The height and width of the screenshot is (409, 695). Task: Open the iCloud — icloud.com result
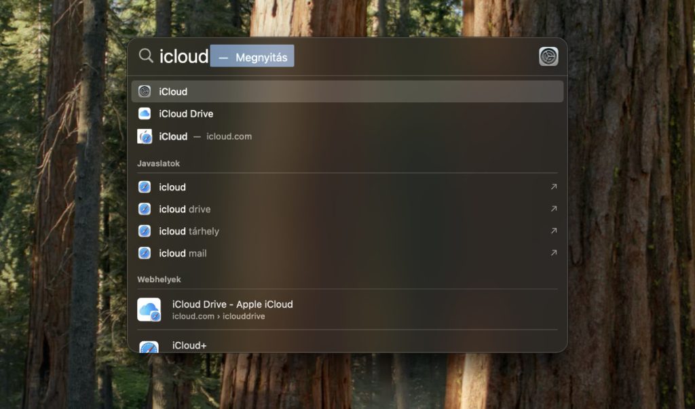tap(347, 136)
